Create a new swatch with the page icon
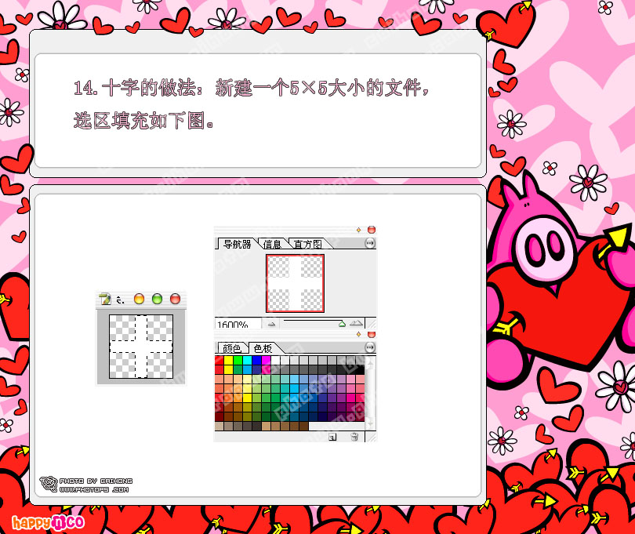Screen dimensions: 635x534 point(332,437)
